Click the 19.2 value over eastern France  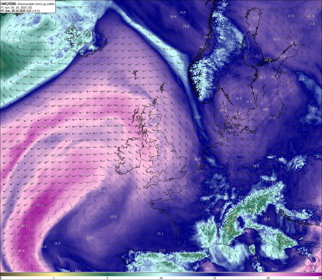[x=219, y=209]
